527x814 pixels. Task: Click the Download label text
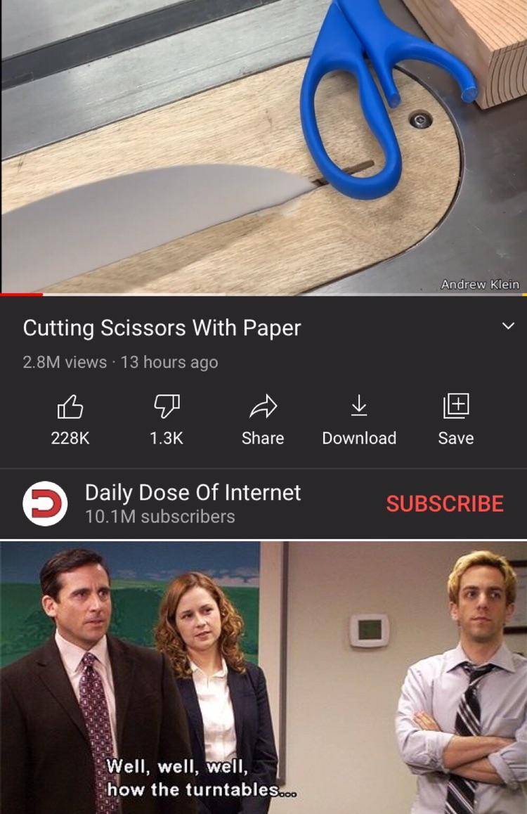point(359,438)
